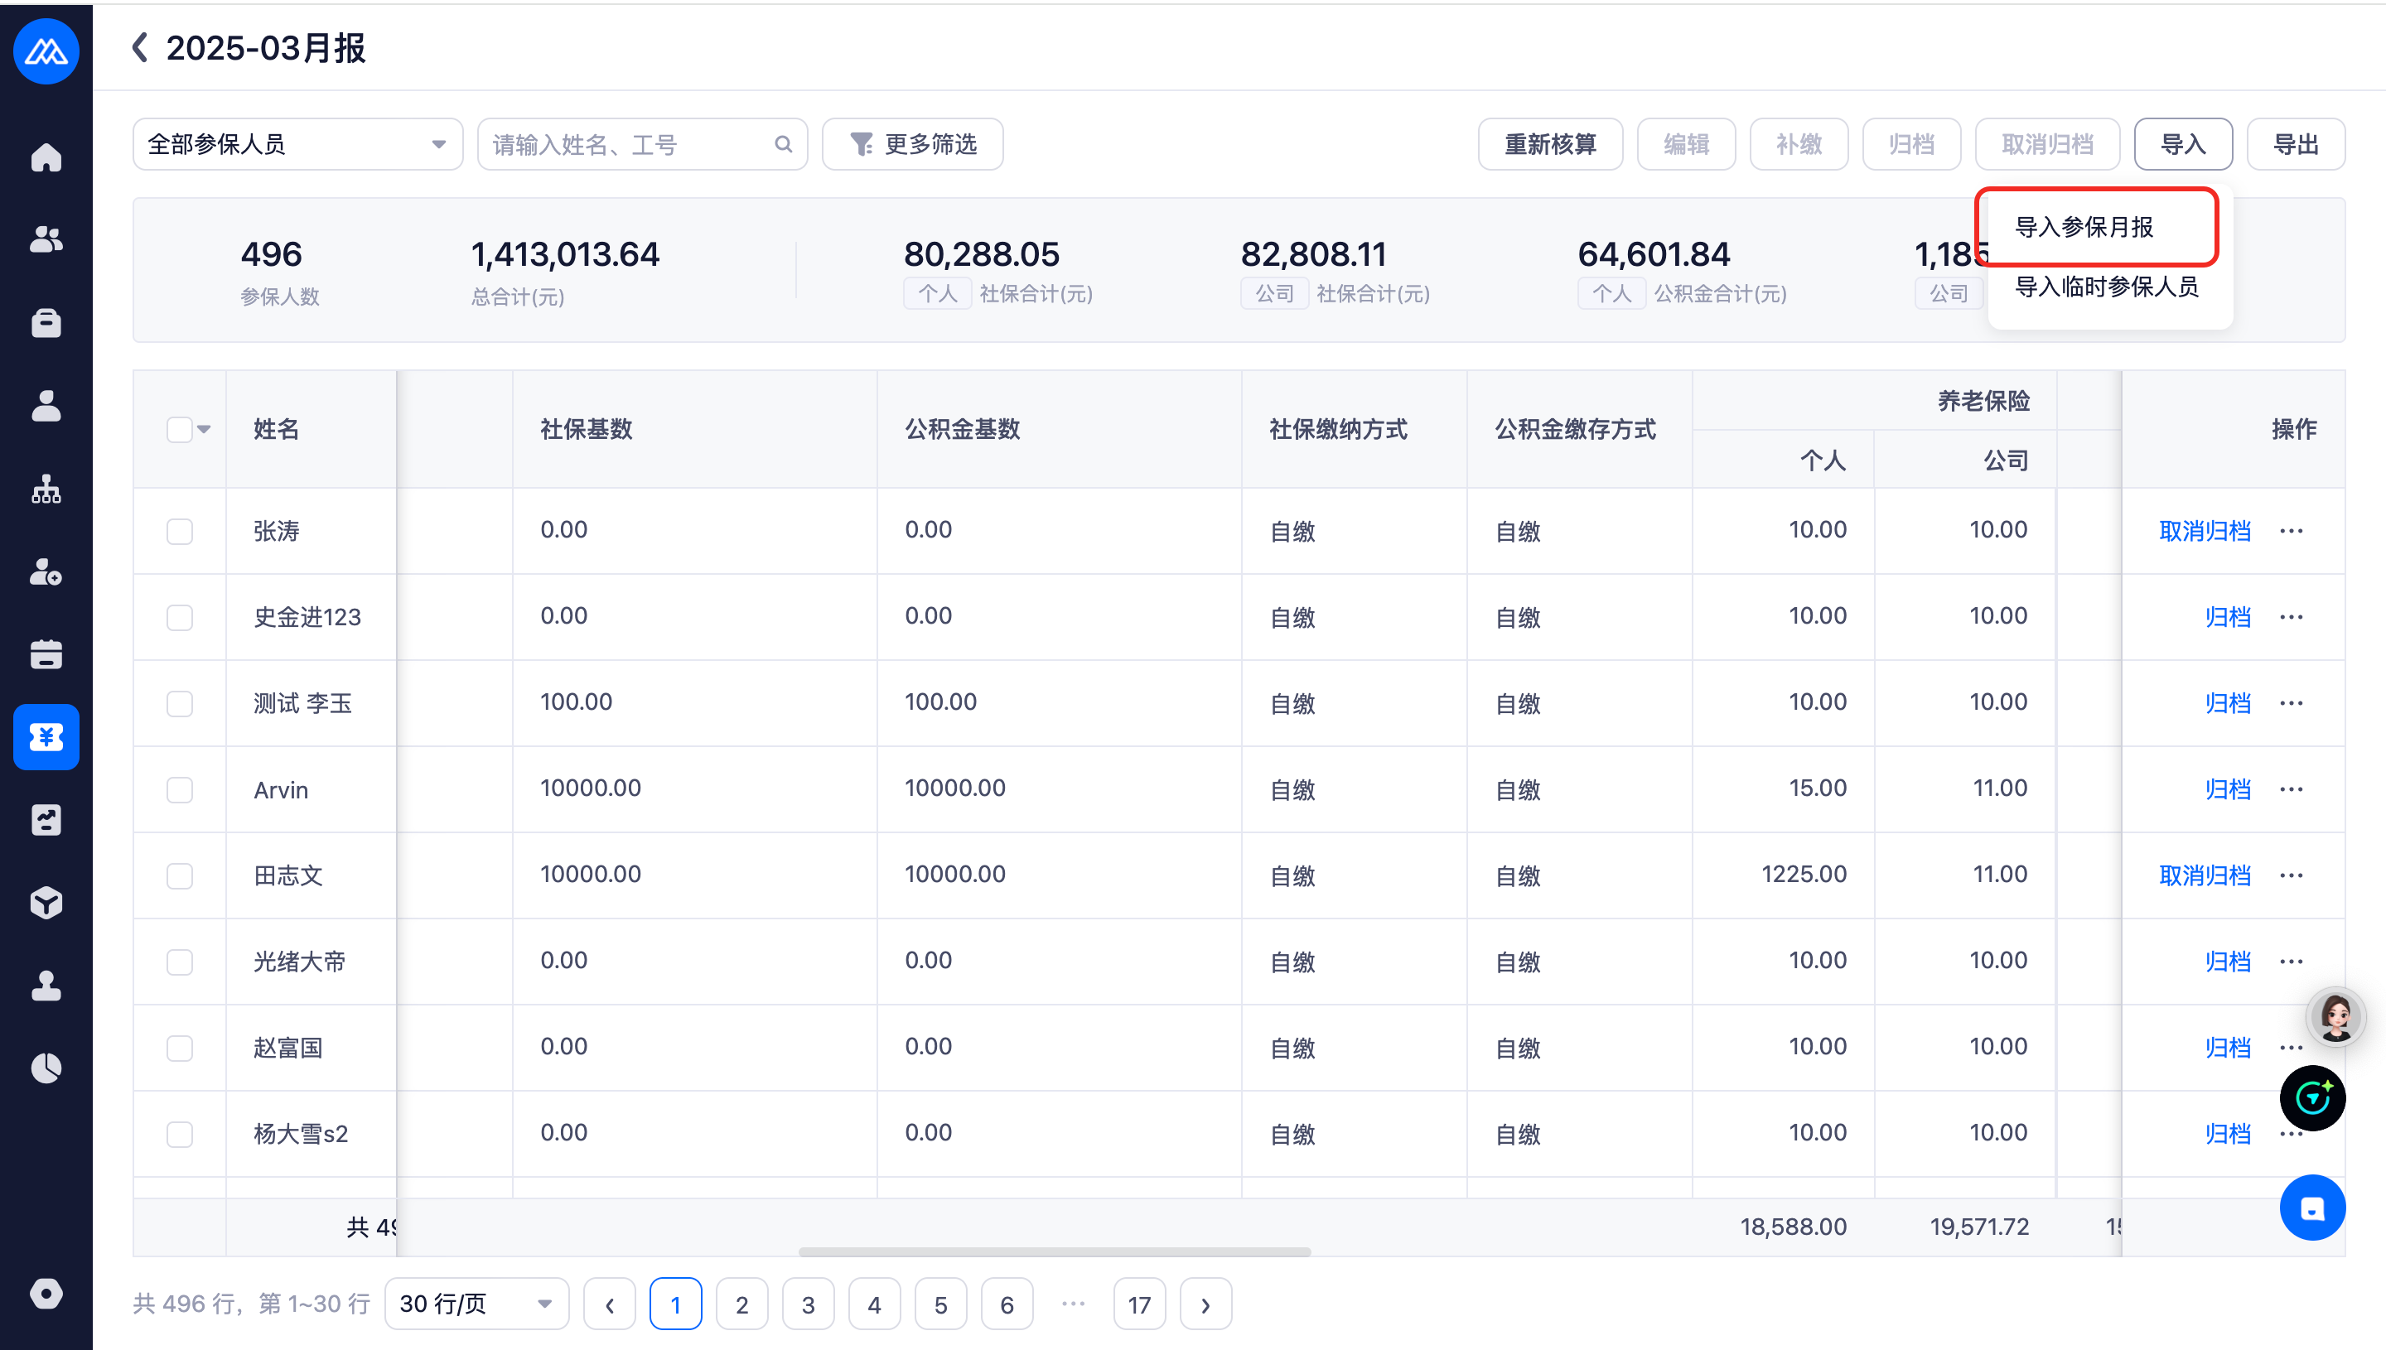Viewport: 2386px width, 1350px height.
Task: Open the 30 行/页 page size dropdown
Action: click(x=476, y=1304)
